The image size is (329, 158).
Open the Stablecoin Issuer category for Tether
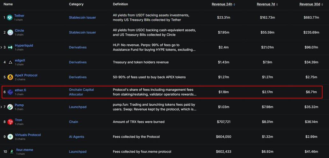point(82,17)
